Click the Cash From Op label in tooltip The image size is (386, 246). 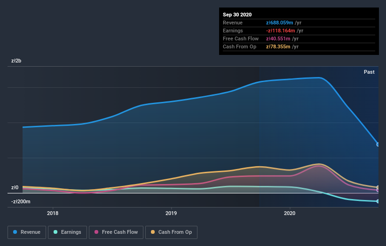click(x=239, y=46)
